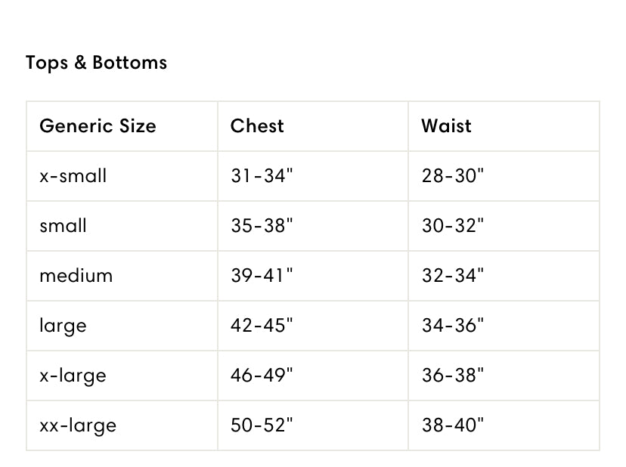Viewport: 626px width, 467px height.
Task: Click waist measurement 38-40"
Action: tap(453, 425)
